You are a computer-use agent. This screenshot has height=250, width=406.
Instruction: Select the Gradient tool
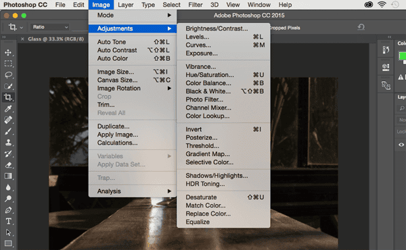pyautogui.click(x=8, y=176)
